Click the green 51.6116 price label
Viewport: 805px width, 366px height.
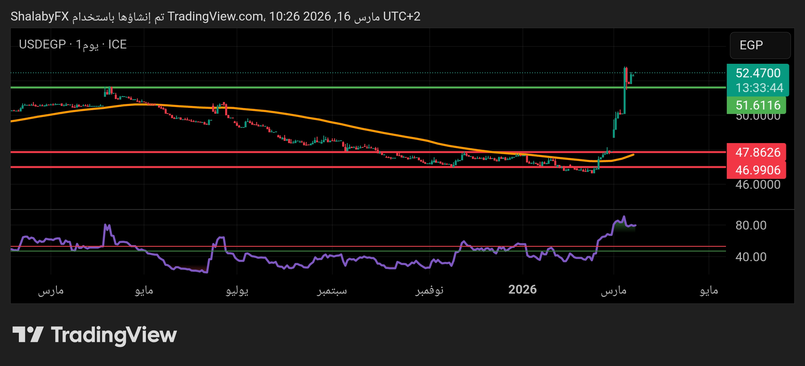(x=758, y=105)
